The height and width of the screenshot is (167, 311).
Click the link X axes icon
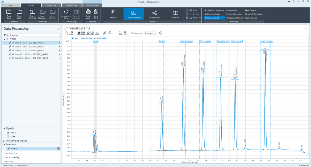[105, 33]
